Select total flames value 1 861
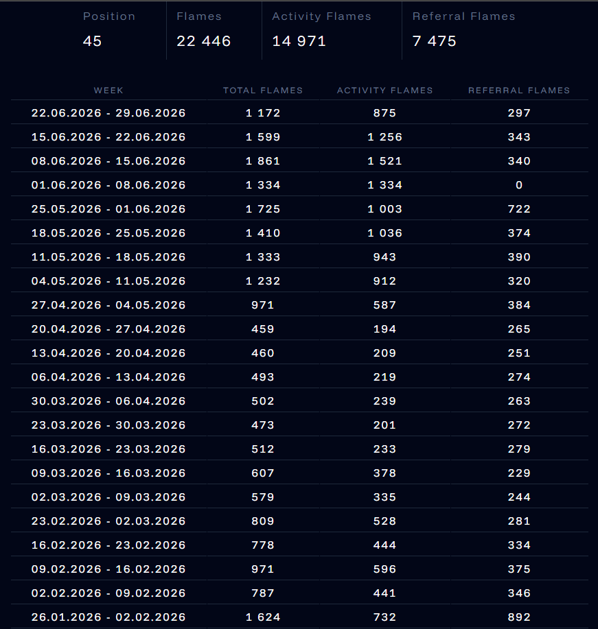Screen dimensions: 598x629 coord(263,161)
